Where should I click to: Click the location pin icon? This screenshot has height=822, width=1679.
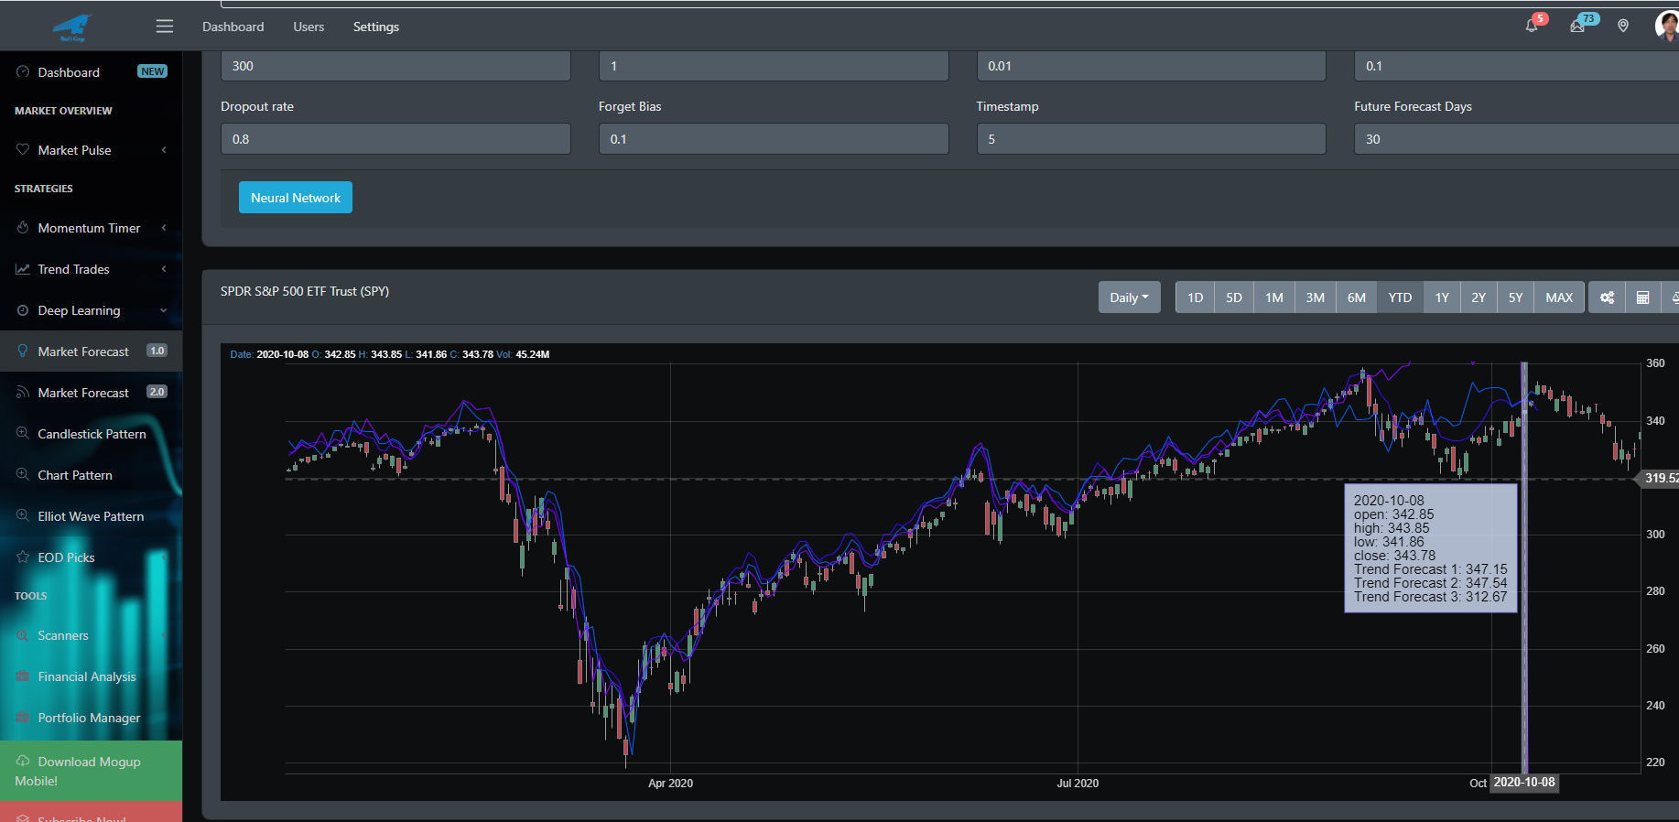pyautogui.click(x=1623, y=26)
